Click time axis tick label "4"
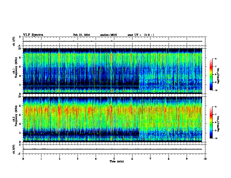231x178 pixels. click(96, 159)
